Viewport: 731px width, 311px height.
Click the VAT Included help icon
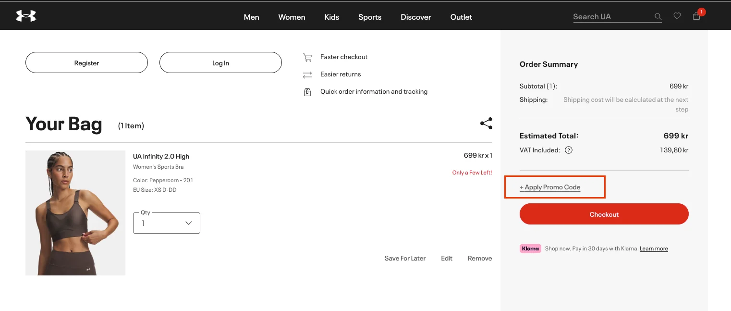coord(569,150)
